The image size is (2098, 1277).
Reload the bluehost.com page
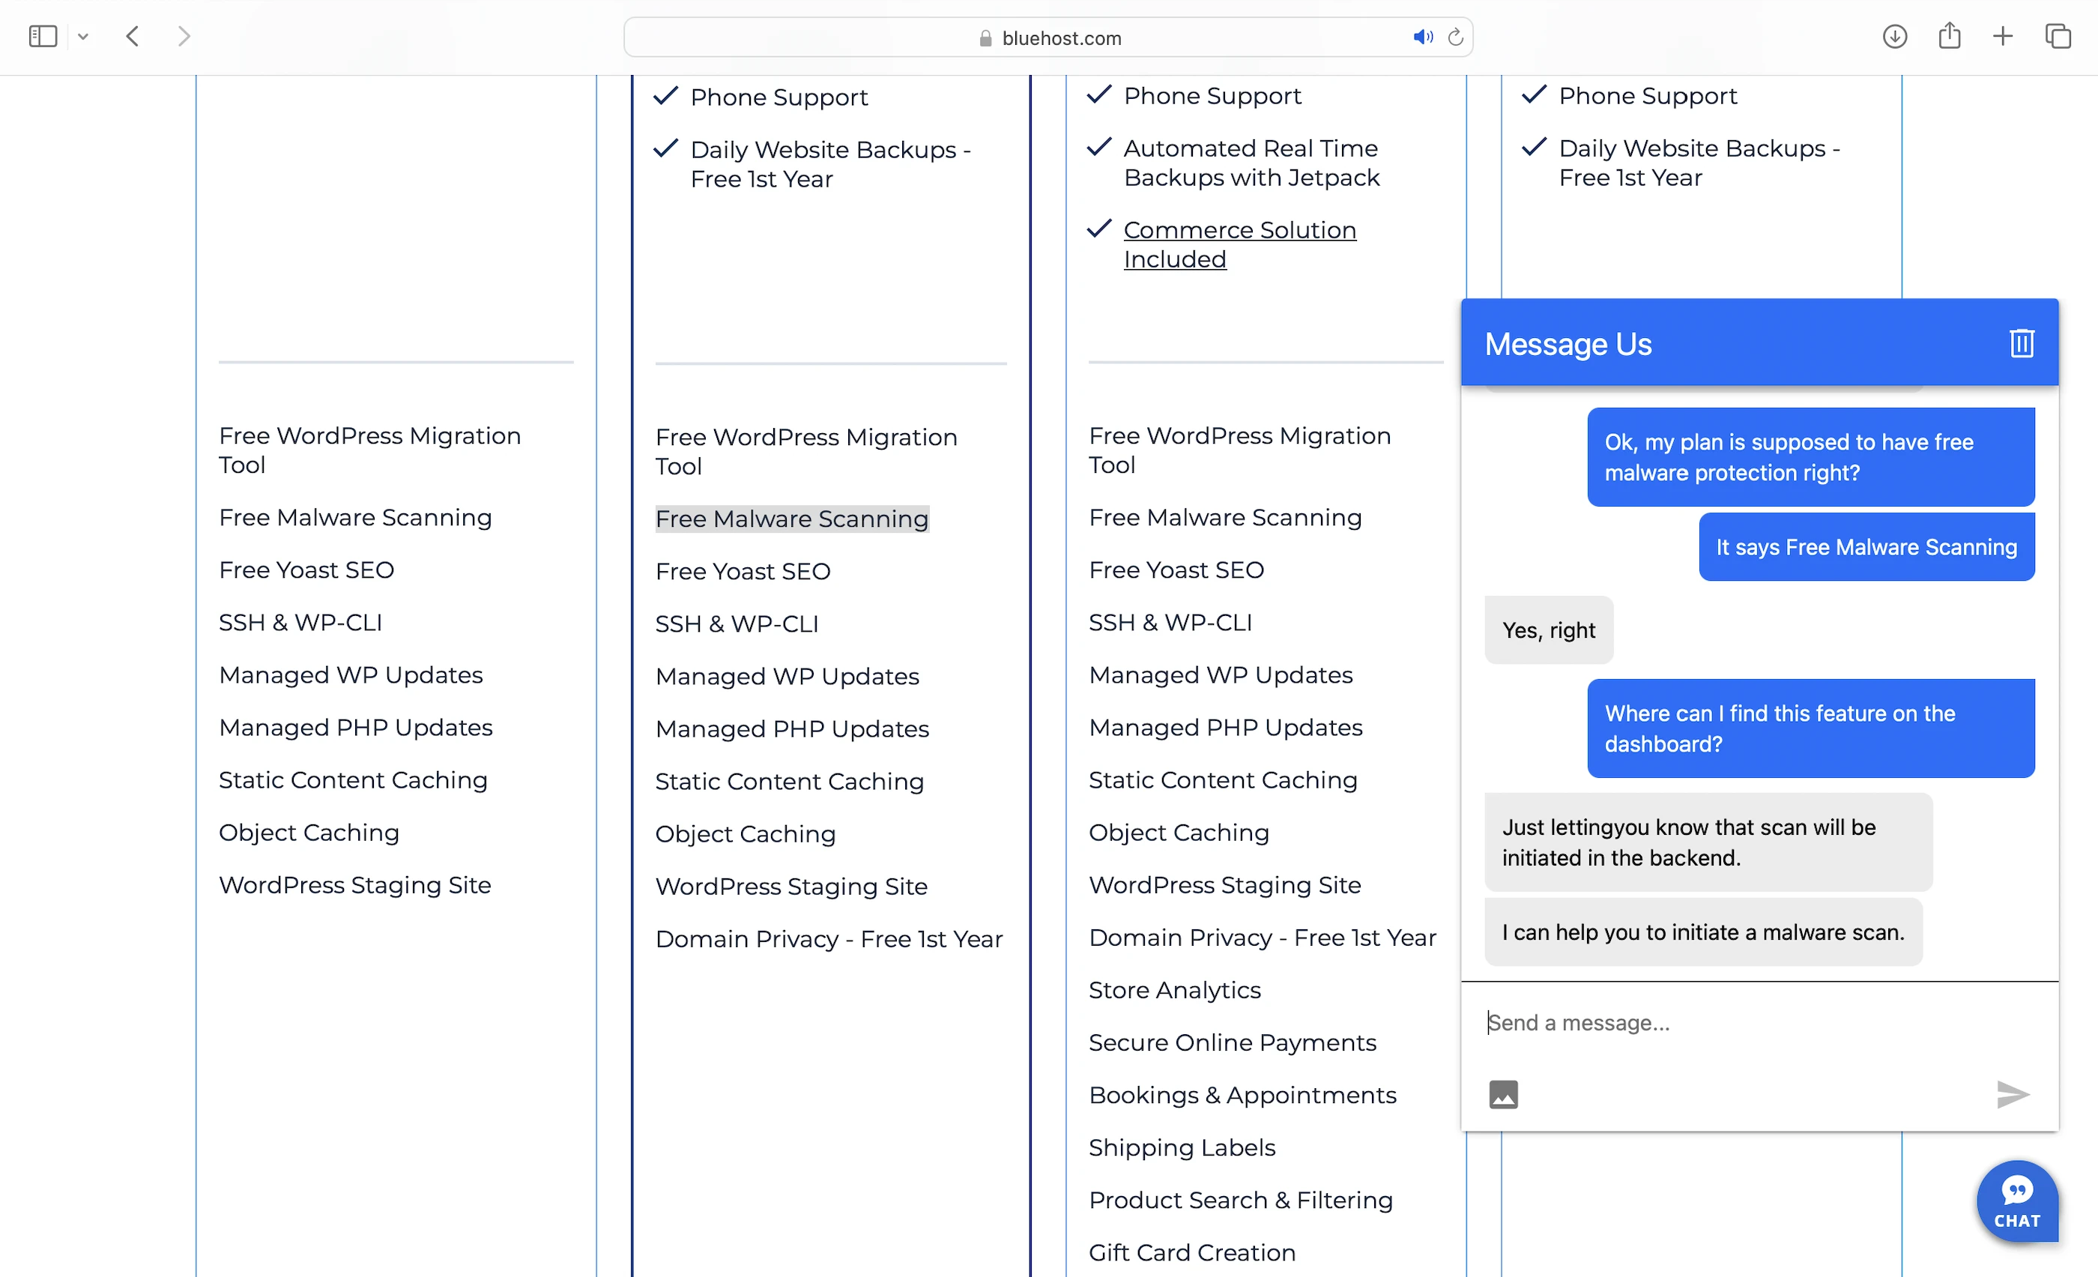click(1455, 37)
